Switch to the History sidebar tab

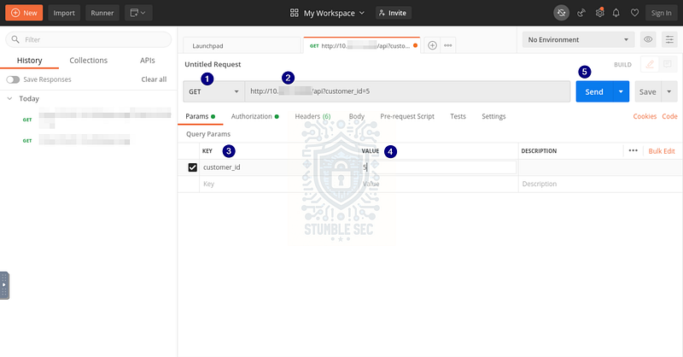(x=29, y=61)
